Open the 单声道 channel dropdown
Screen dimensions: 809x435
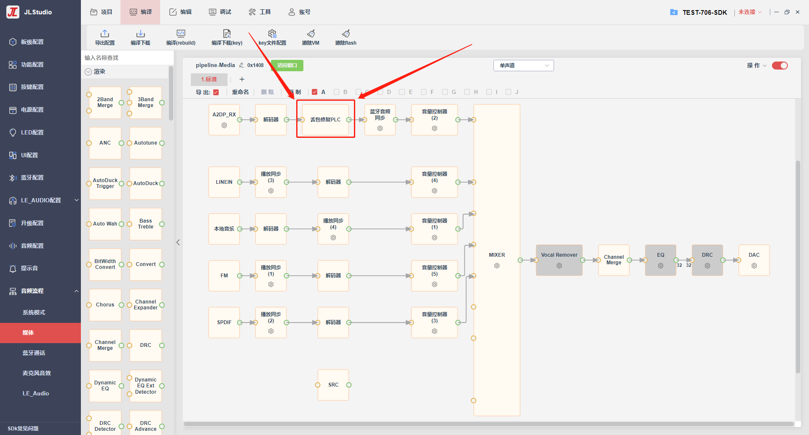point(523,65)
